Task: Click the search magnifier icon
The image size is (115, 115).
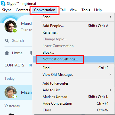Action: pyautogui.click(x=7, y=41)
